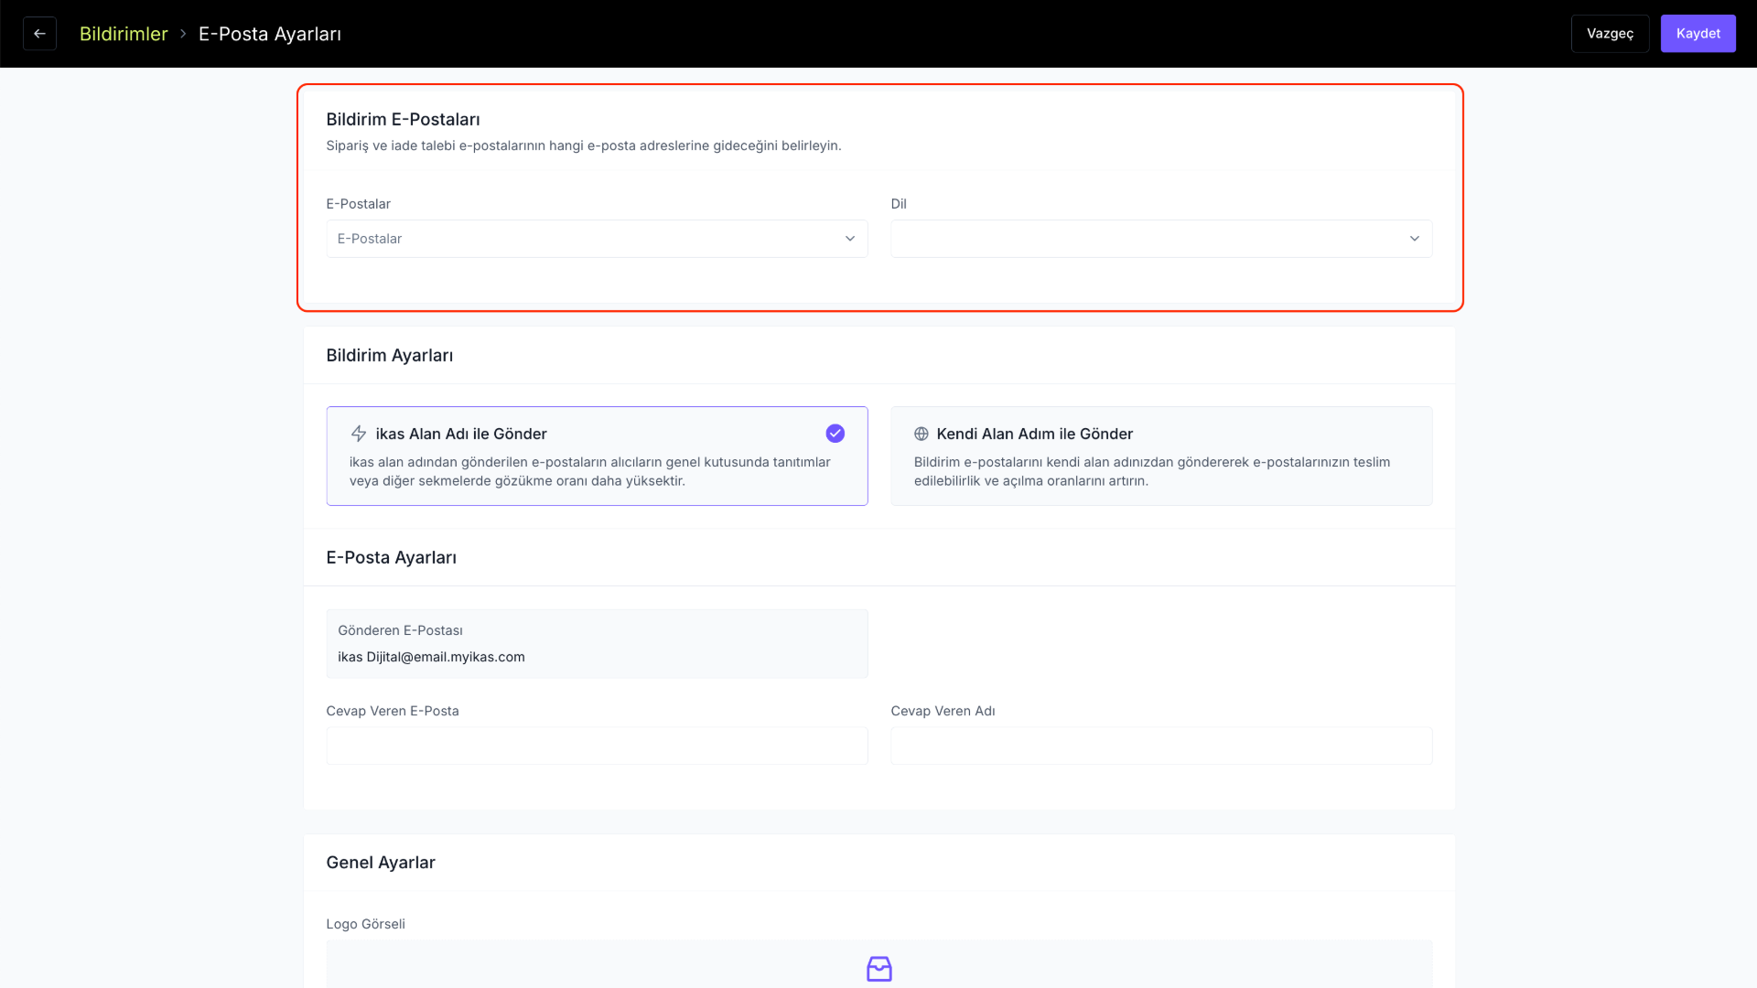Click the breadcrumb chevron separator
This screenshot has width=1757, height=988.
[x=183, y=34]
